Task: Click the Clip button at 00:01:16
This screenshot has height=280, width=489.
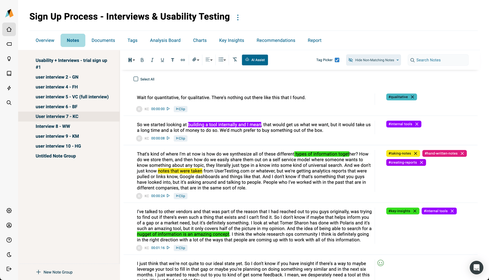Action: pos(180,248)
